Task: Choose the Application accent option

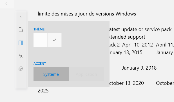Action: (x=86, y=74)
